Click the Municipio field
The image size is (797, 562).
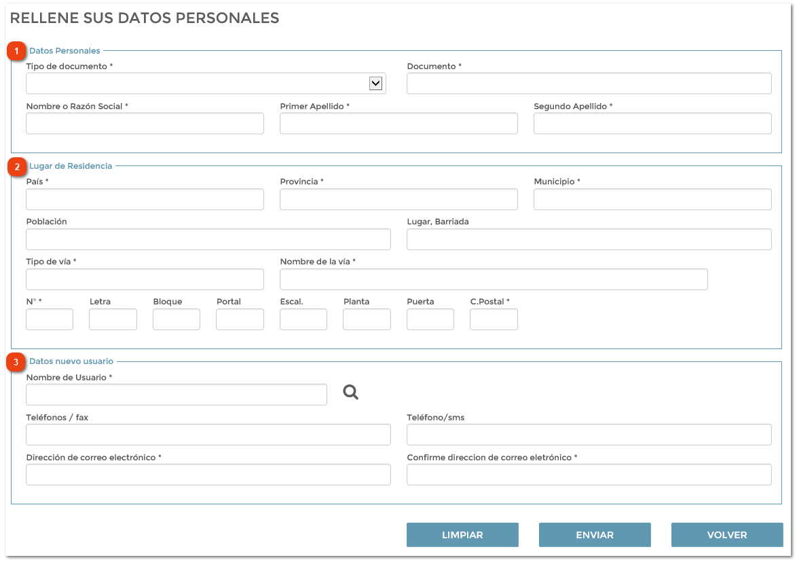(652, 199)
